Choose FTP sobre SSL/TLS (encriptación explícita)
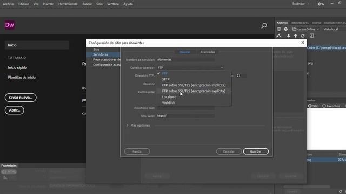Screen dimensions: 346x194 pos(194,91)
